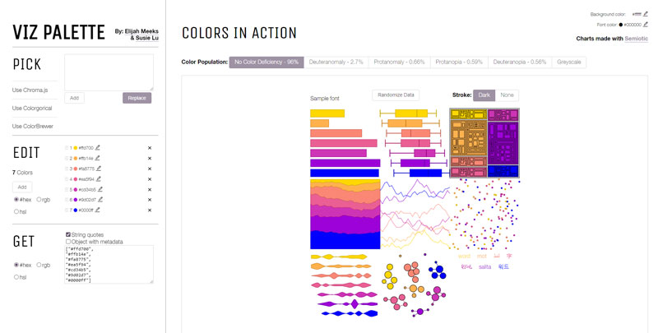Viewport: 658px width, 333px height.
Task: Click the Font color pencil icon
Action: (x=646, y=25)
